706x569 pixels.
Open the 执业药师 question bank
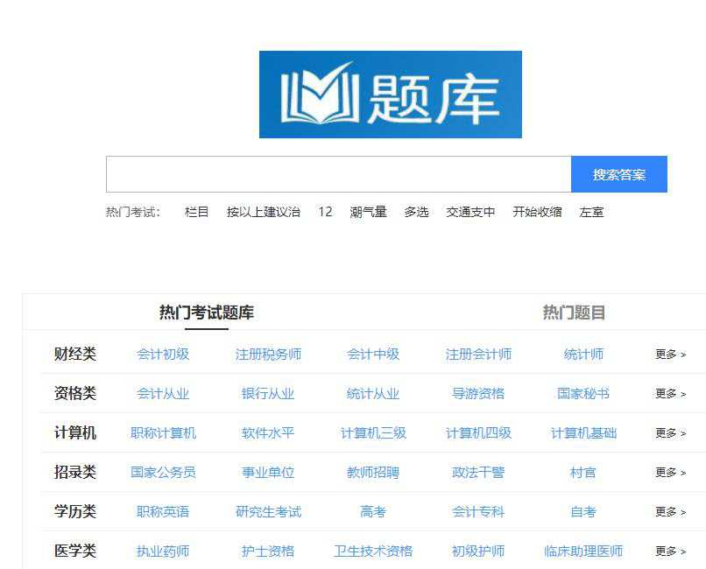click(163, 551)
